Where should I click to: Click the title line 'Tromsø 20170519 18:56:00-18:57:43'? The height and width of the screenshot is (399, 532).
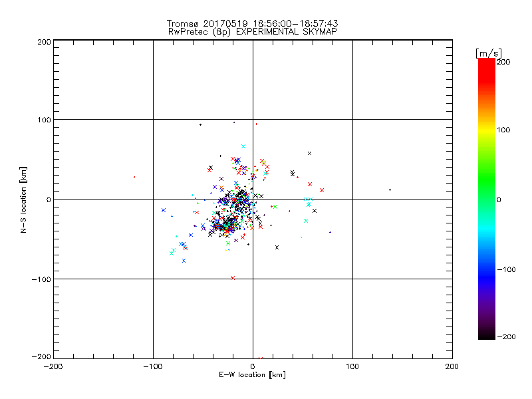click(x=252, y=23)
